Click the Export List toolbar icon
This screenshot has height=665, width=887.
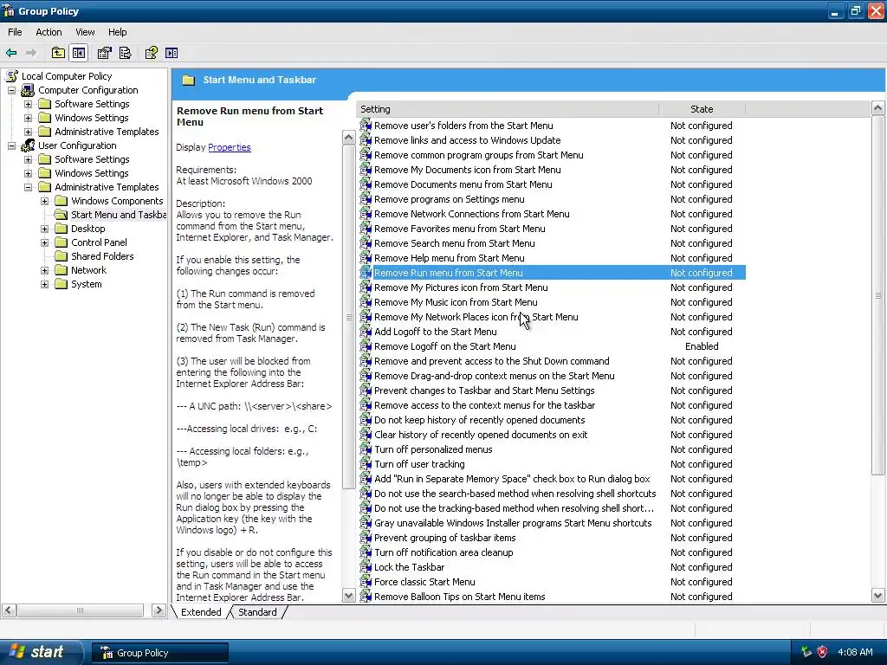125,53
